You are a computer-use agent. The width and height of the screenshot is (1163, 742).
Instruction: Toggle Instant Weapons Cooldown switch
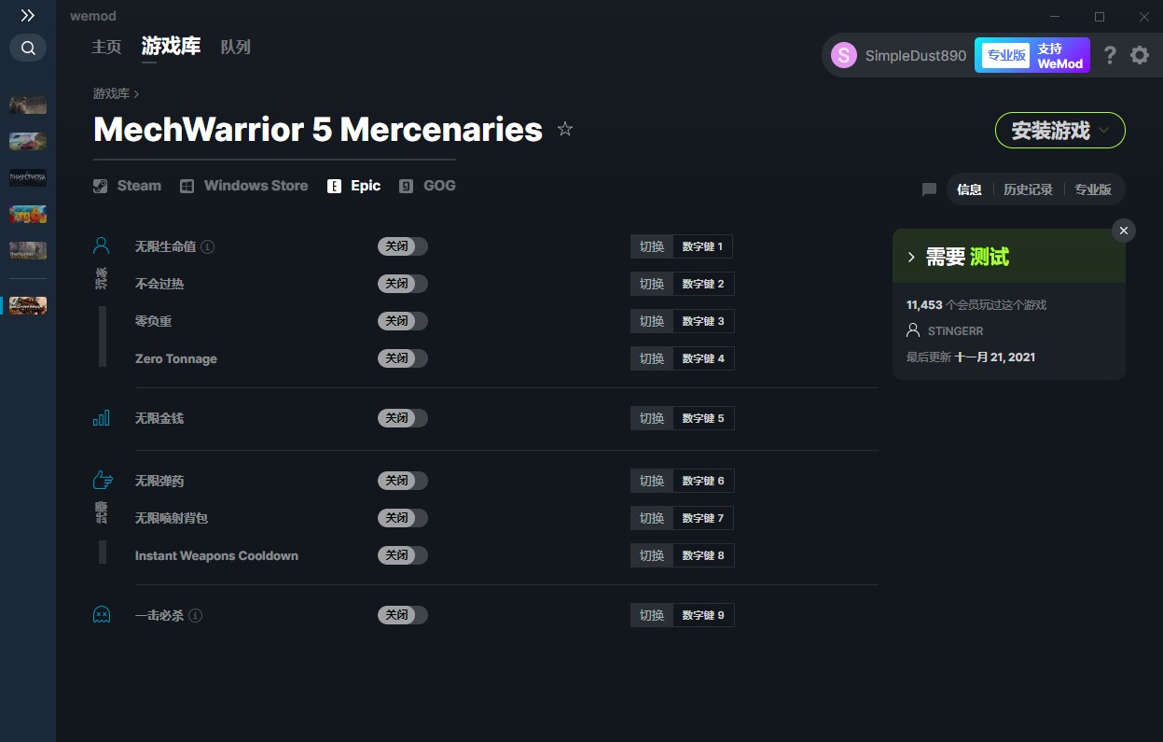pos(403,555)
